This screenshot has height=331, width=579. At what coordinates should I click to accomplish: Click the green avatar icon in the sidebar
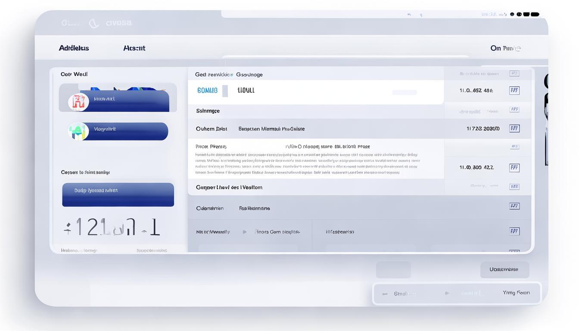click(x=78, y=131)
